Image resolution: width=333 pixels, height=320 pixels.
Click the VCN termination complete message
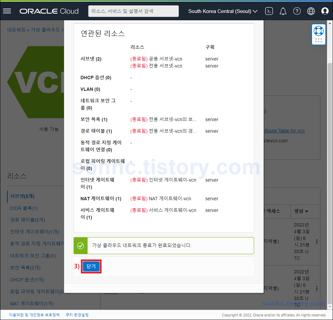[x=142, y=245]
